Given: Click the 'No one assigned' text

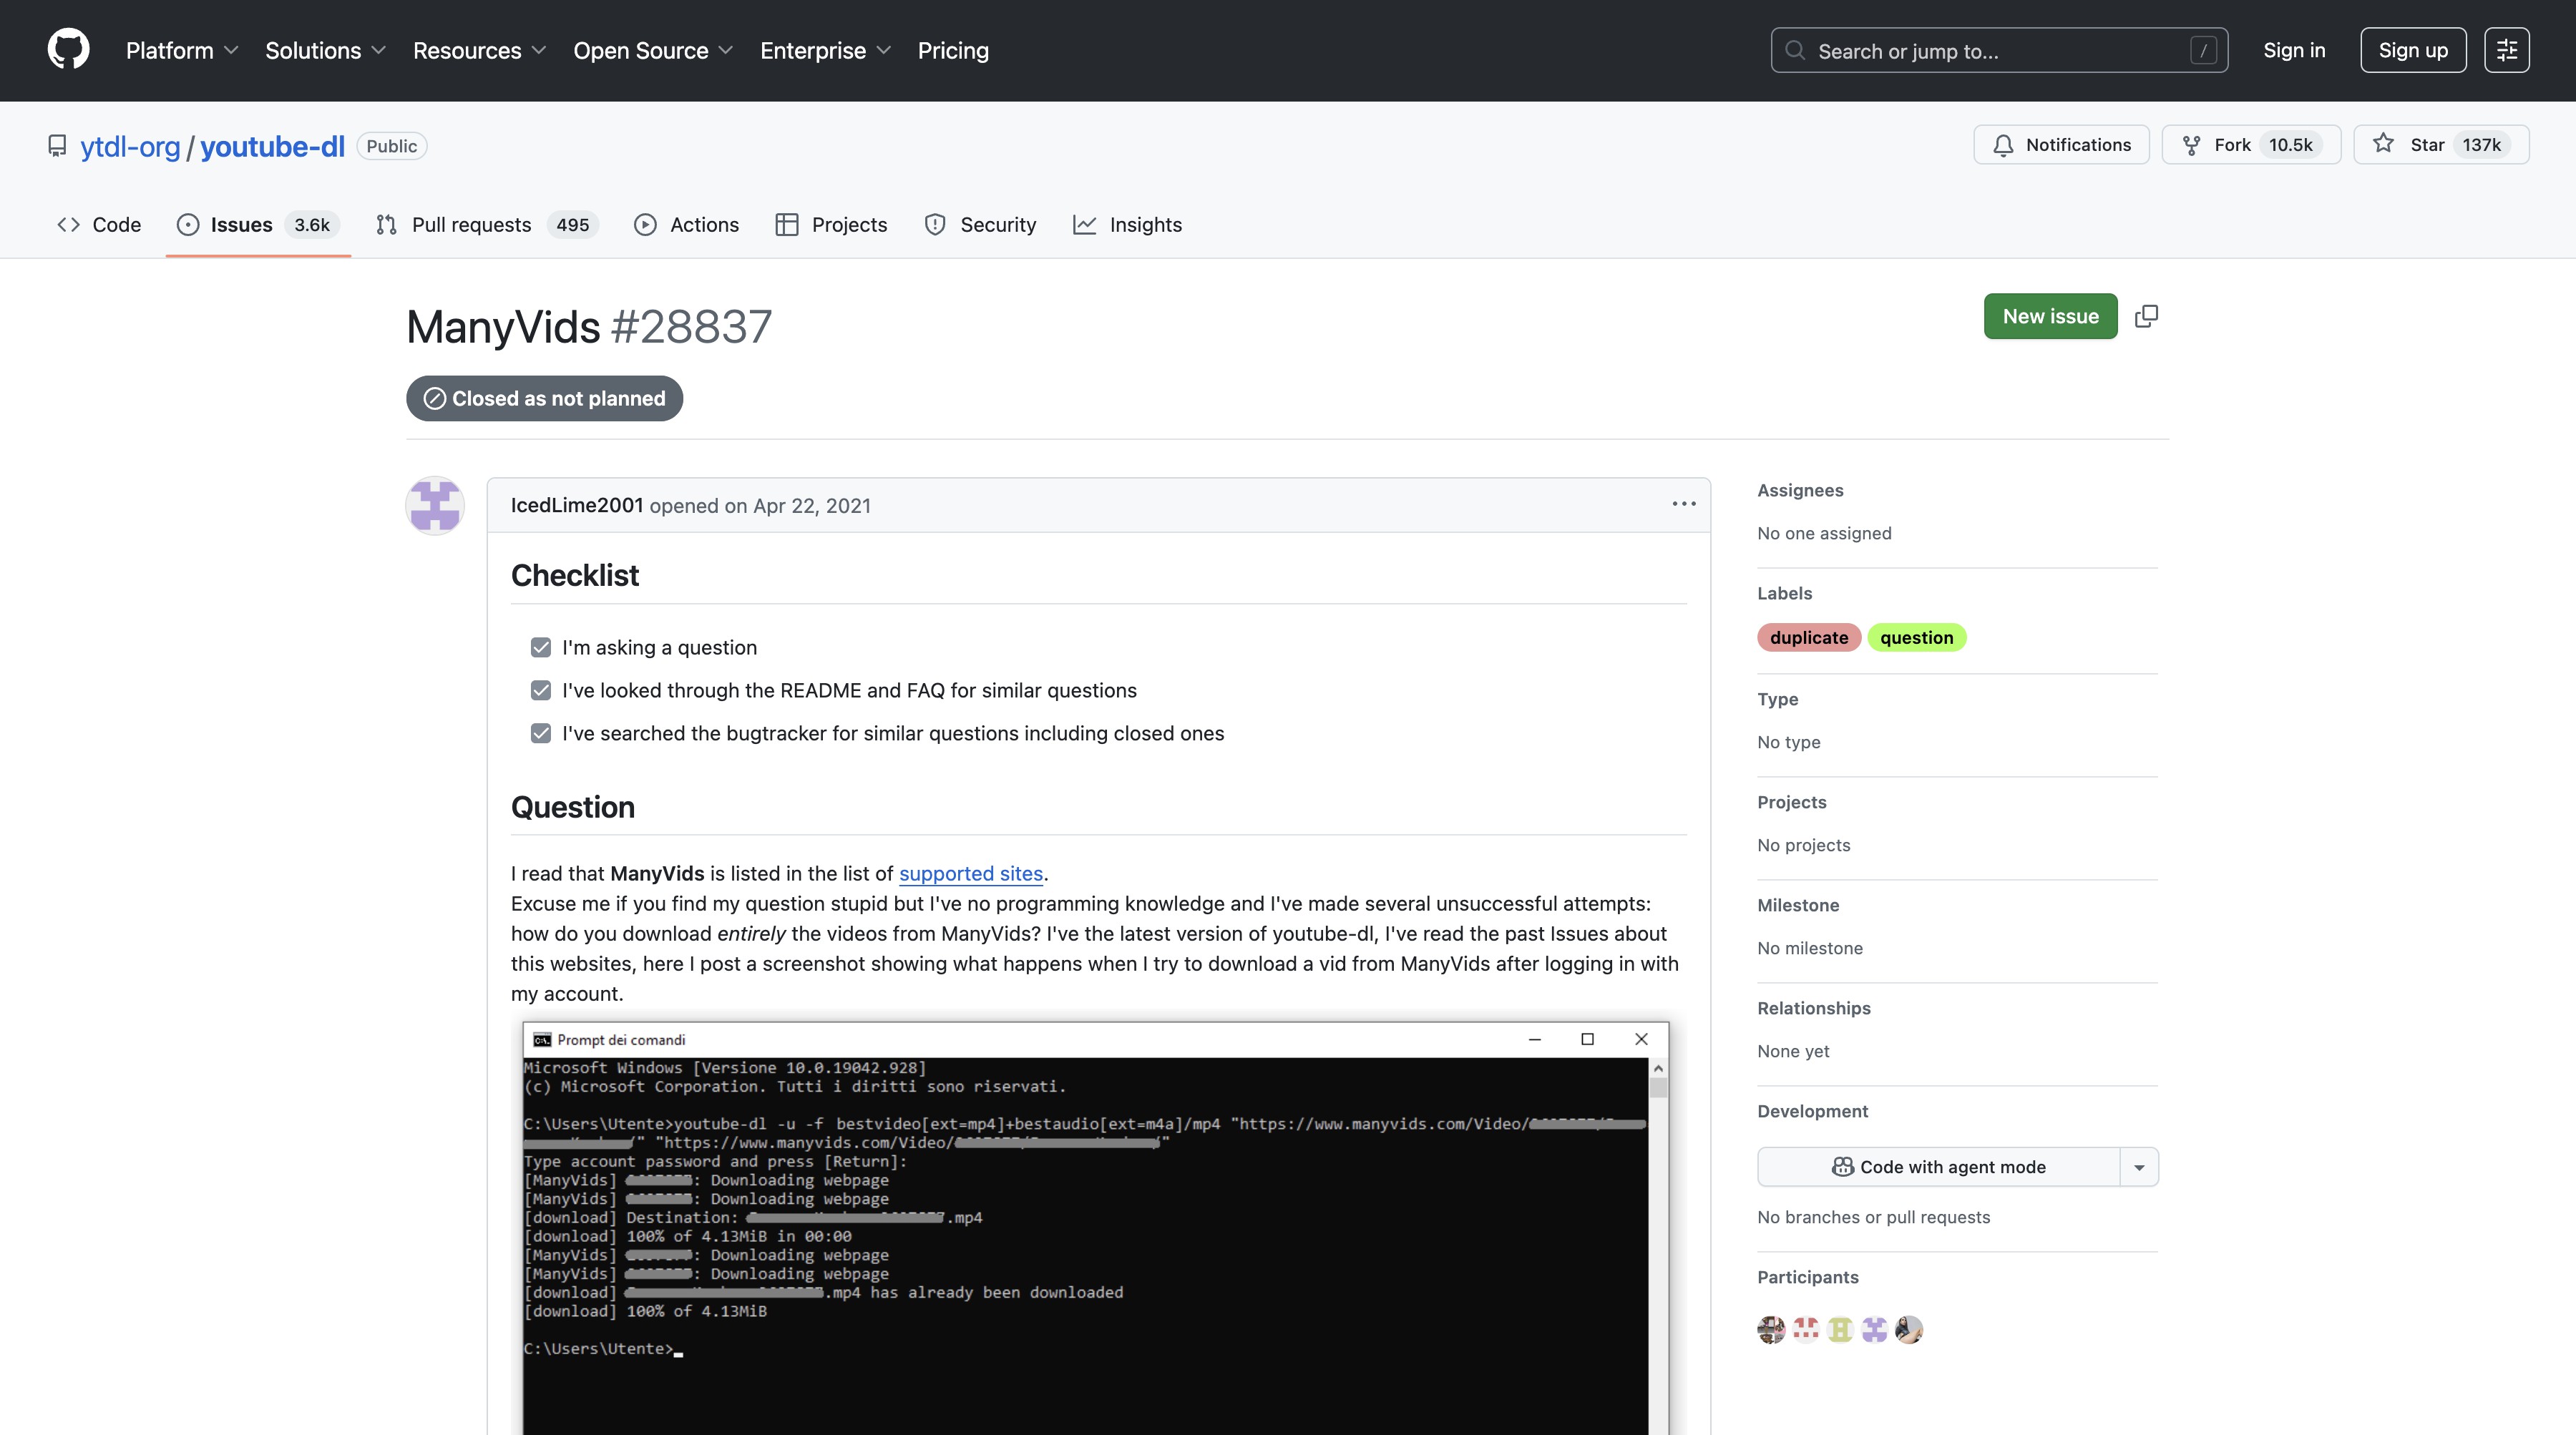Looking at the screenshot, I should point(1824,533).
